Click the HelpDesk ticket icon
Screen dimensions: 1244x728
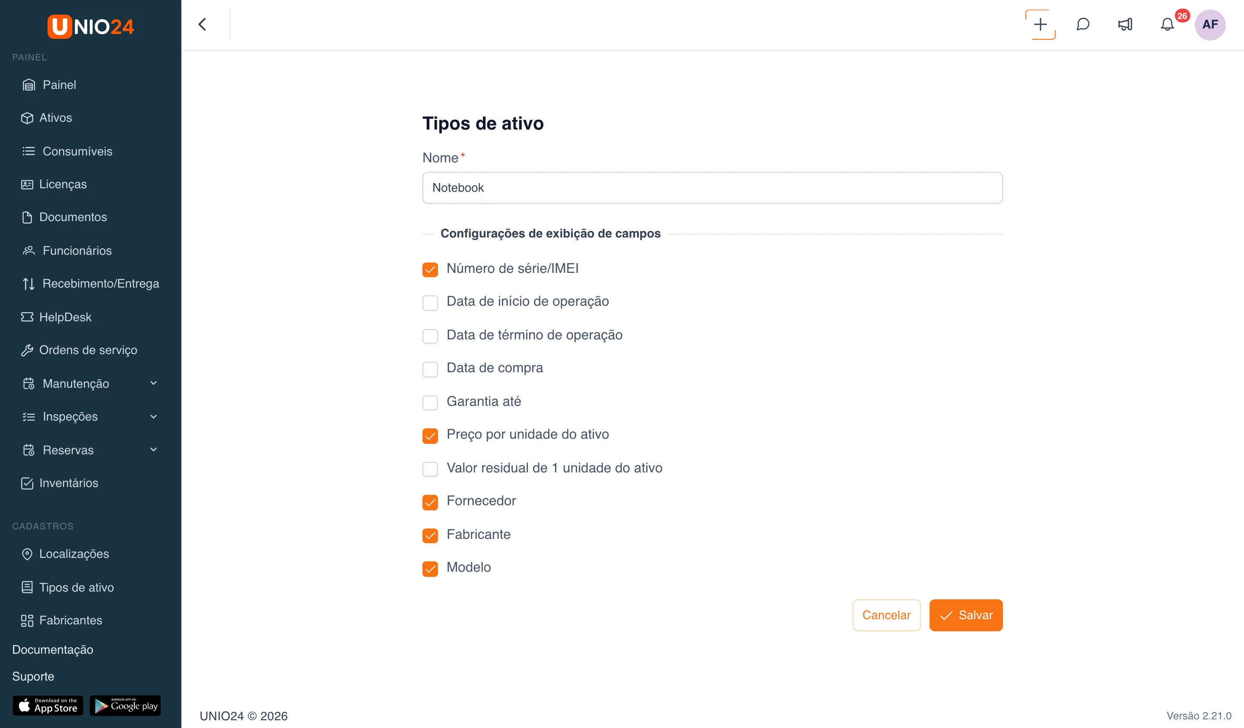point(27,317)
